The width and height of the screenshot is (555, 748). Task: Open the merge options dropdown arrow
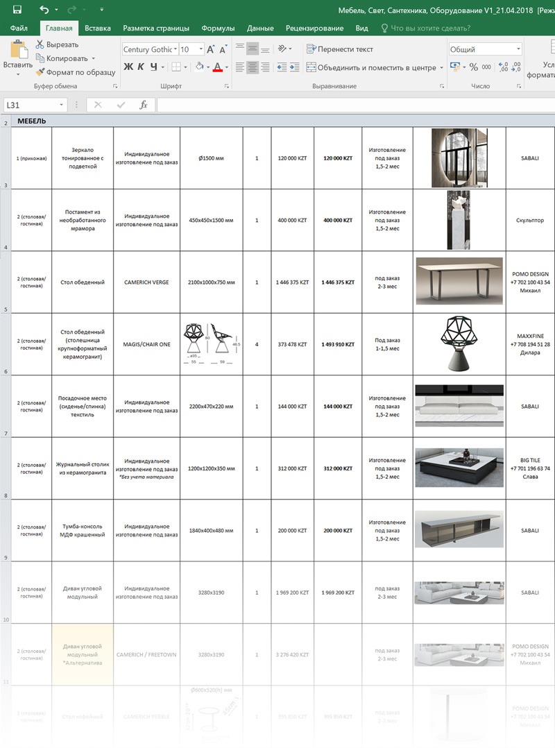[441, 67]
